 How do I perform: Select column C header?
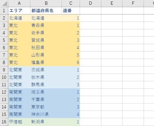pos(71,3)
